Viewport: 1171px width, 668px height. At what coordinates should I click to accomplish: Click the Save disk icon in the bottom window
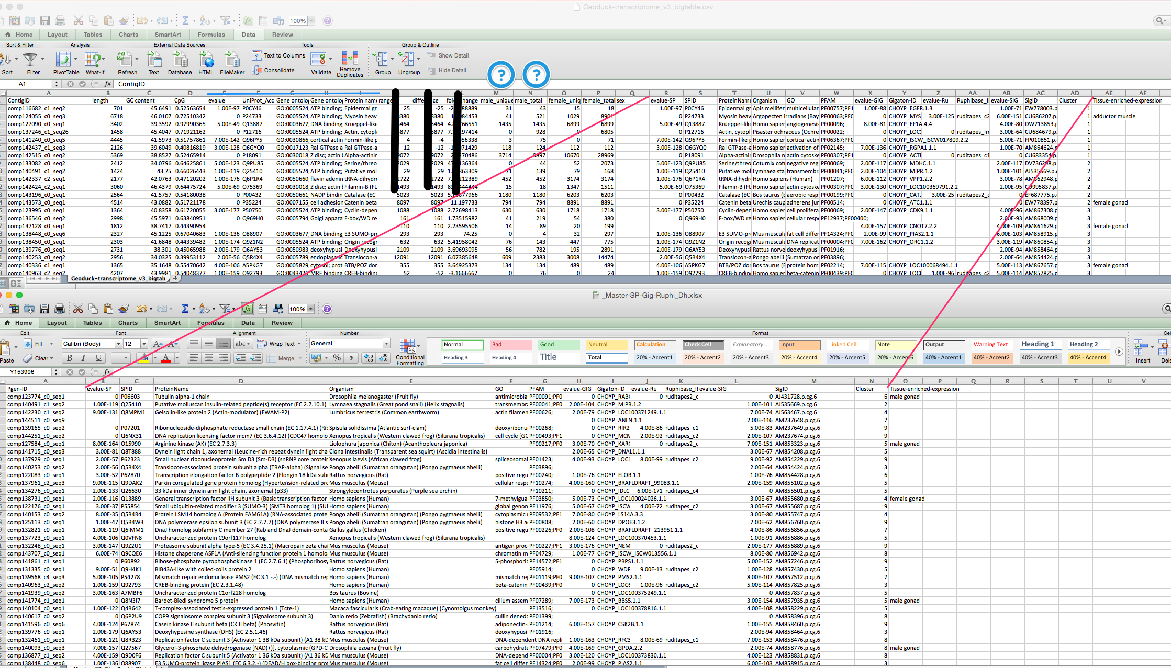pyautogui.click(x=44, y=309)
